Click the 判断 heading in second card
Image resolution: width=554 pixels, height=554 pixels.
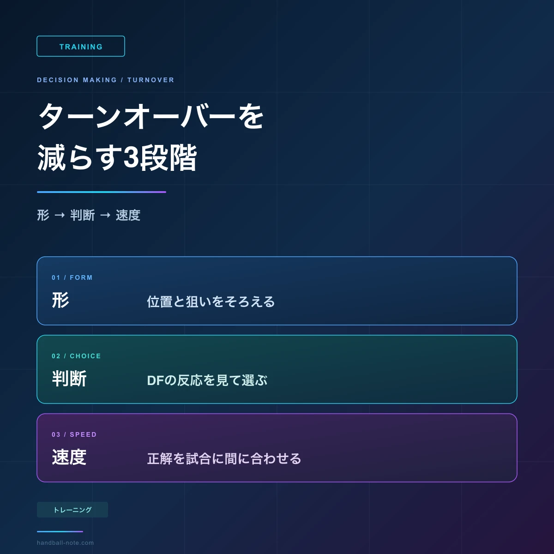point(69,379)
